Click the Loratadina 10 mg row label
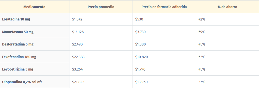260x91 pixels. (16, 19)
